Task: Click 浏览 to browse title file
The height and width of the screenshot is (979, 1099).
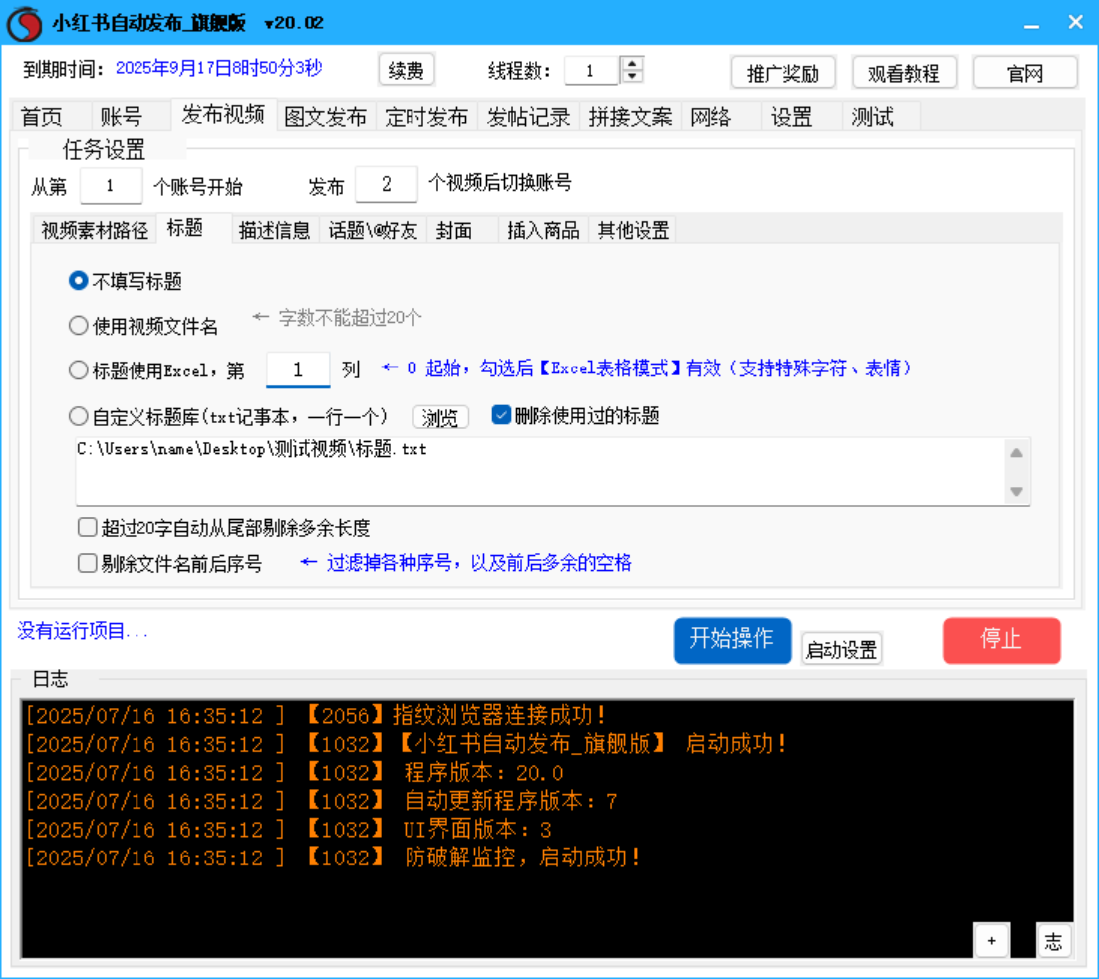Action: pyautogui.click(x=440, y=417)
